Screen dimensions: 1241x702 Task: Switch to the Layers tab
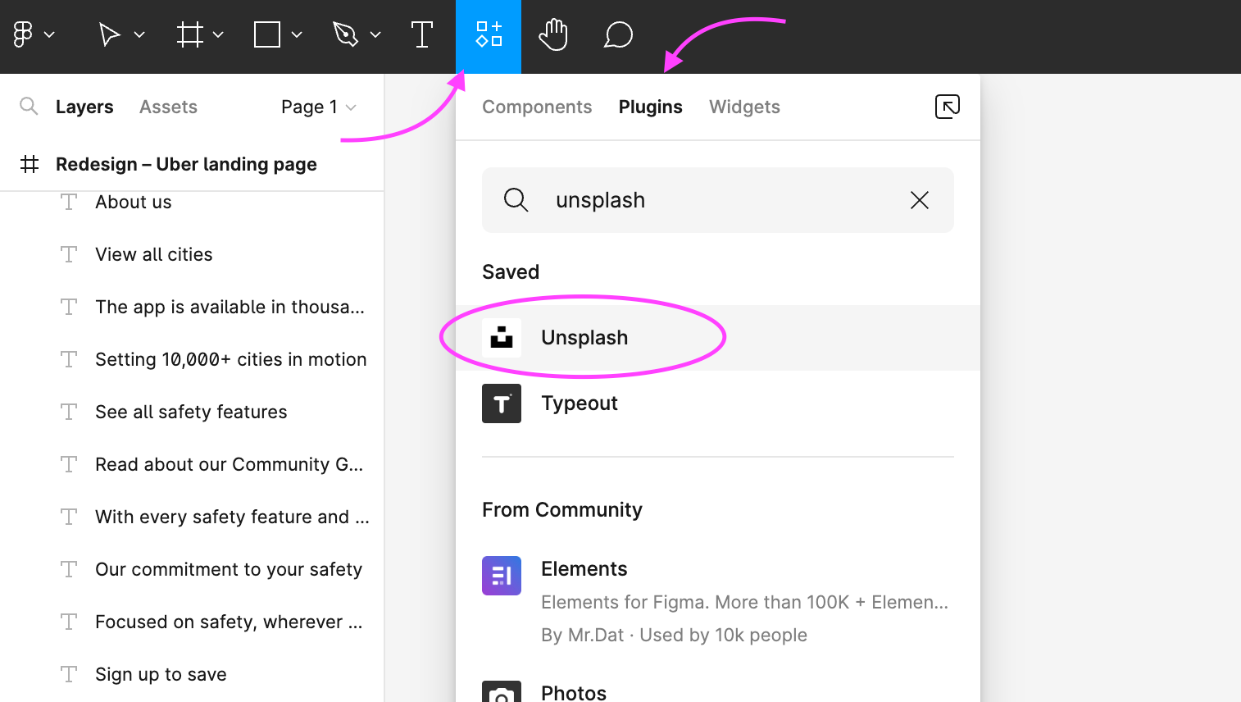[84, 107]
